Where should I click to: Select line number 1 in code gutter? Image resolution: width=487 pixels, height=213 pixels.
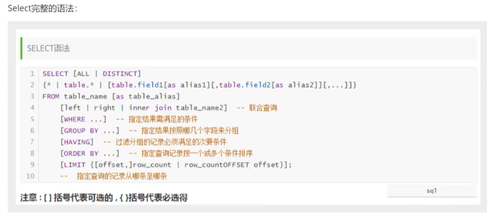click(x=33, y=74)
